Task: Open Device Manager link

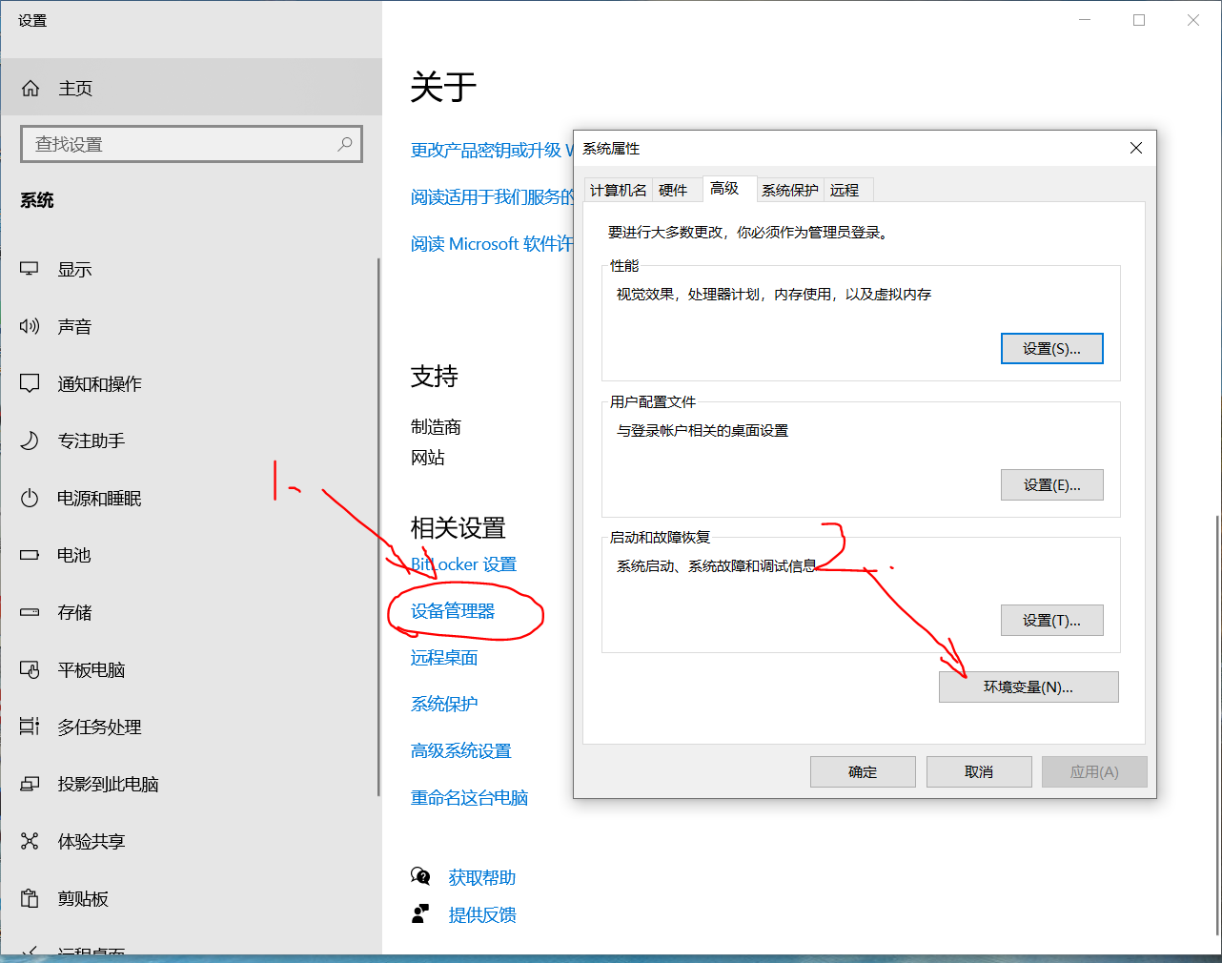Action: pyautogui.click(x=453, y=611)
